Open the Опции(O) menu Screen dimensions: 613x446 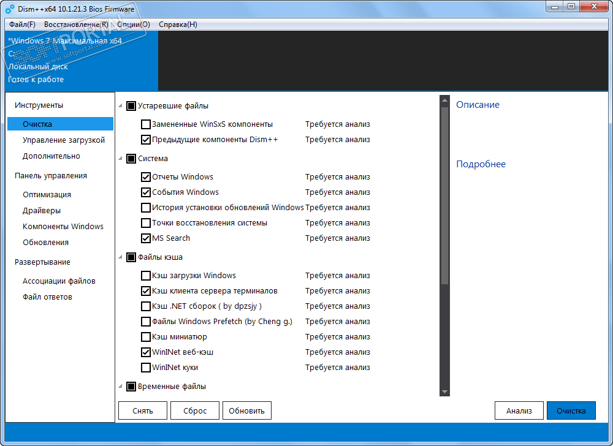(133, 25)
